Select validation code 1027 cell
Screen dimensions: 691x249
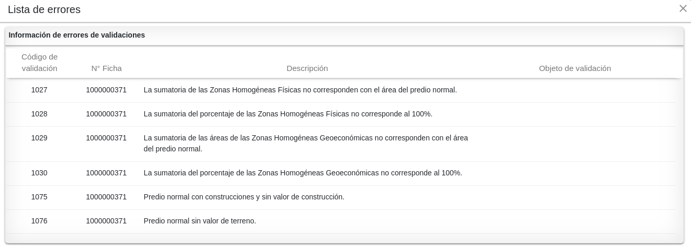(x=39, y=90)
